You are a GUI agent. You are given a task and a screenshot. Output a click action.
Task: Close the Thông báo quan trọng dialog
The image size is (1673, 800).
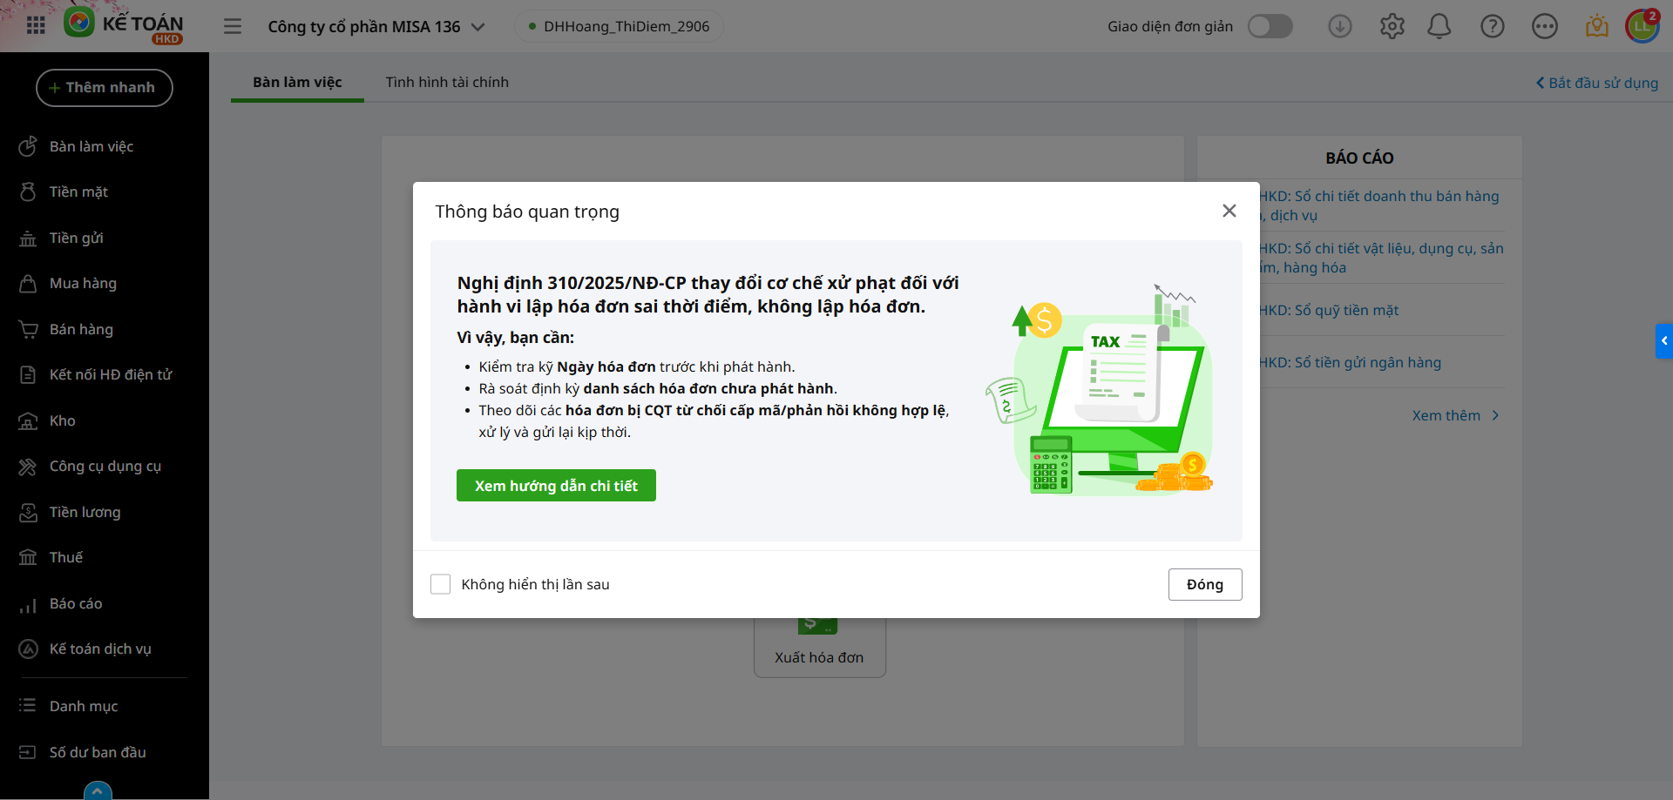[x=1229, y=211]
